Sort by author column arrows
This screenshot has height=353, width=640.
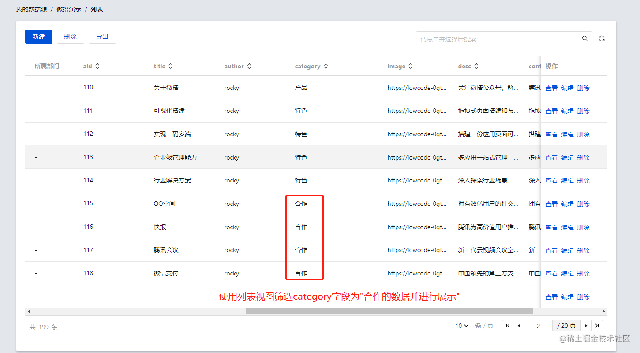(249, 66)
